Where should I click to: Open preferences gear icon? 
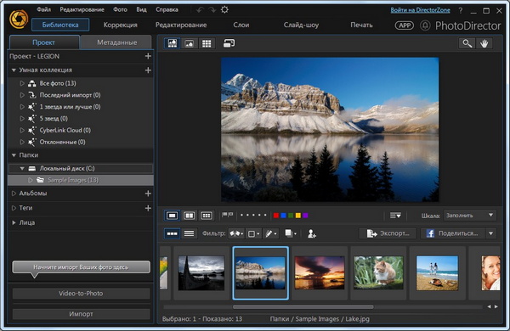224,9
